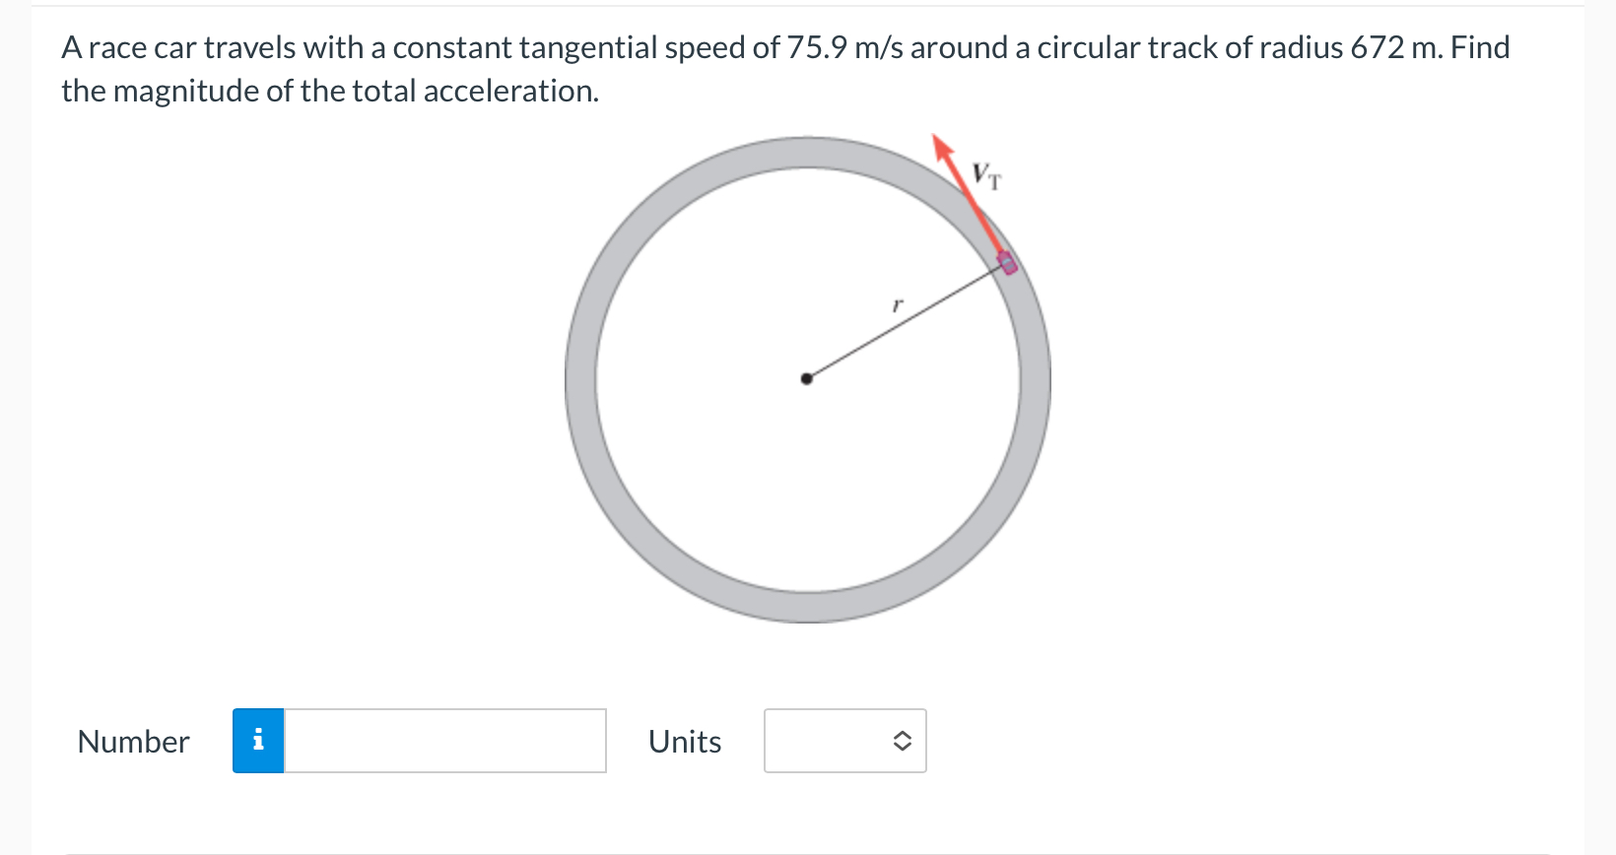Select the race car icon on the track
This screenshot has height=855, width=1616.
coord(1006,263)
